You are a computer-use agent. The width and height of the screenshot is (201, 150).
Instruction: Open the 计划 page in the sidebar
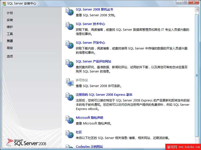point(10,13)
